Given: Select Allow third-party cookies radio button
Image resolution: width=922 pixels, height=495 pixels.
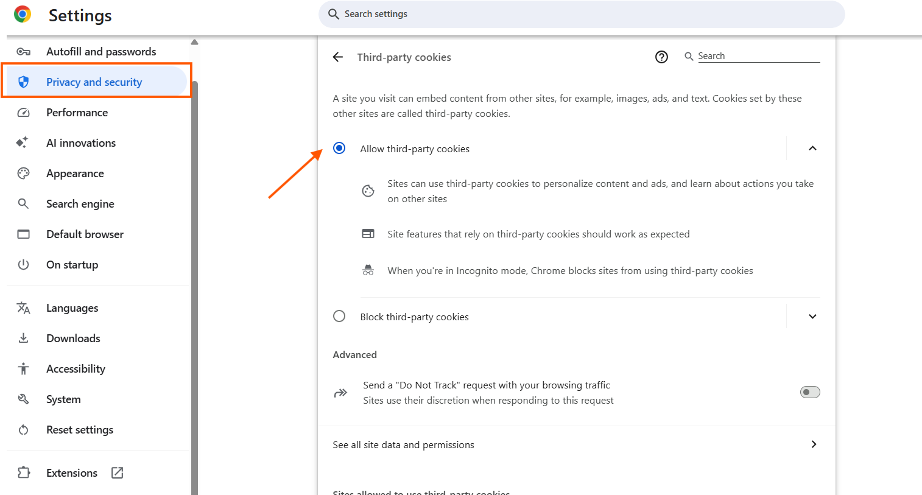Looking at the screenshot, I should [339, 149].
